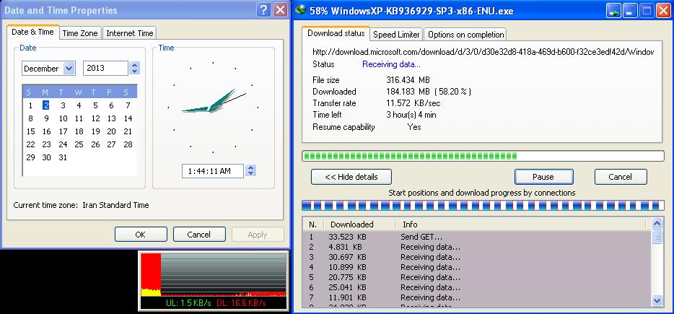Switch to the Date & Time tab
Screen dimensions: 674x314
click(x=32, y=32)
